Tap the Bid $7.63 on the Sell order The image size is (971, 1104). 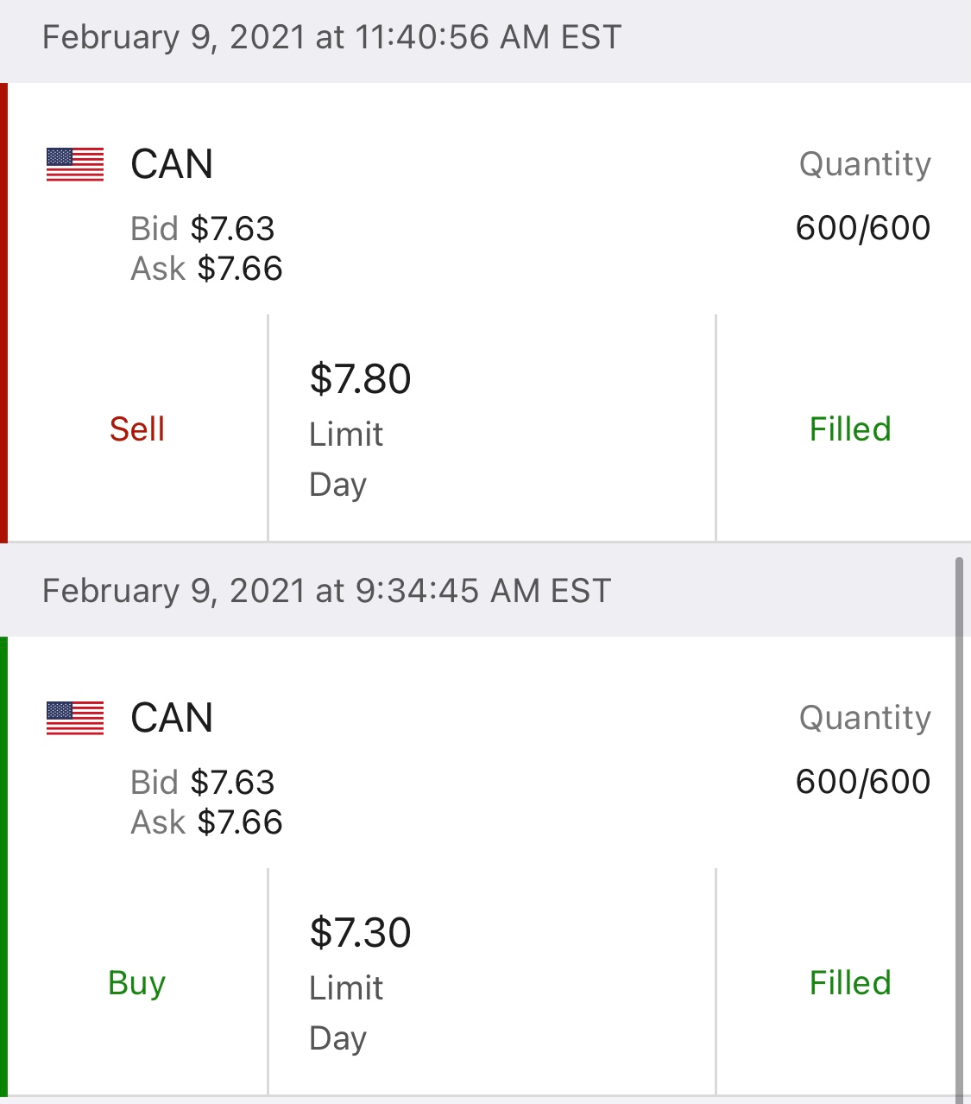(203, 229)
